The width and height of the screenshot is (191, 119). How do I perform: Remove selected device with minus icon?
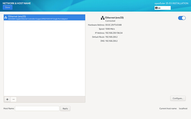pos(14,99)
